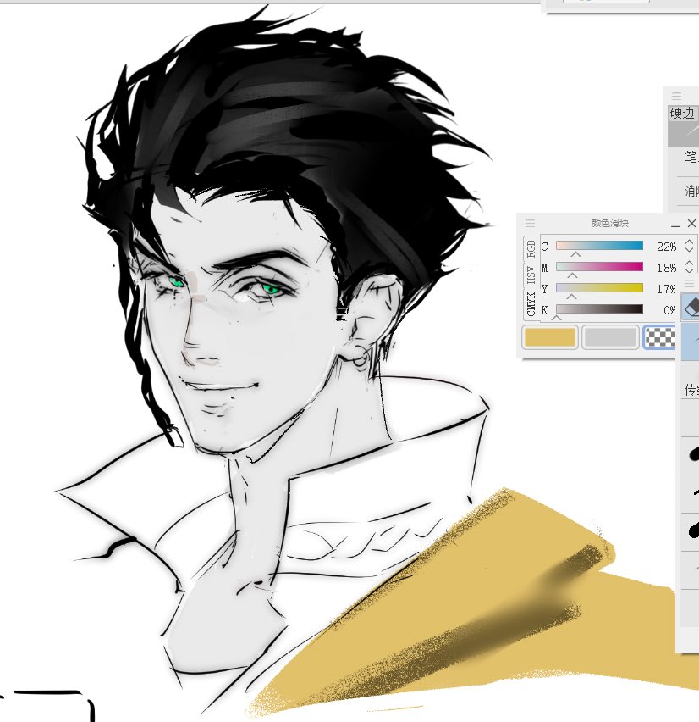Click the C value field showing 22%

666,247
